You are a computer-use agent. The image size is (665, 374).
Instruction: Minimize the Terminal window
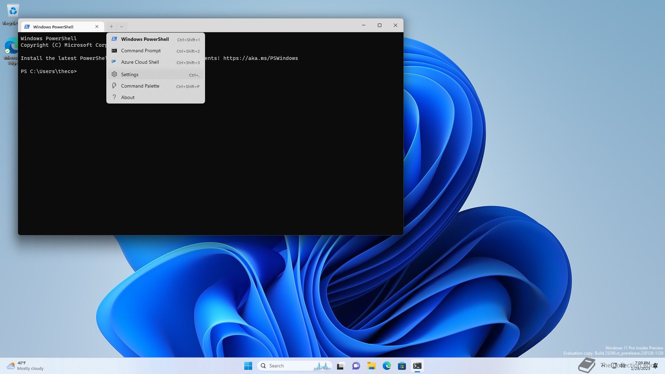tap(364, 25)
